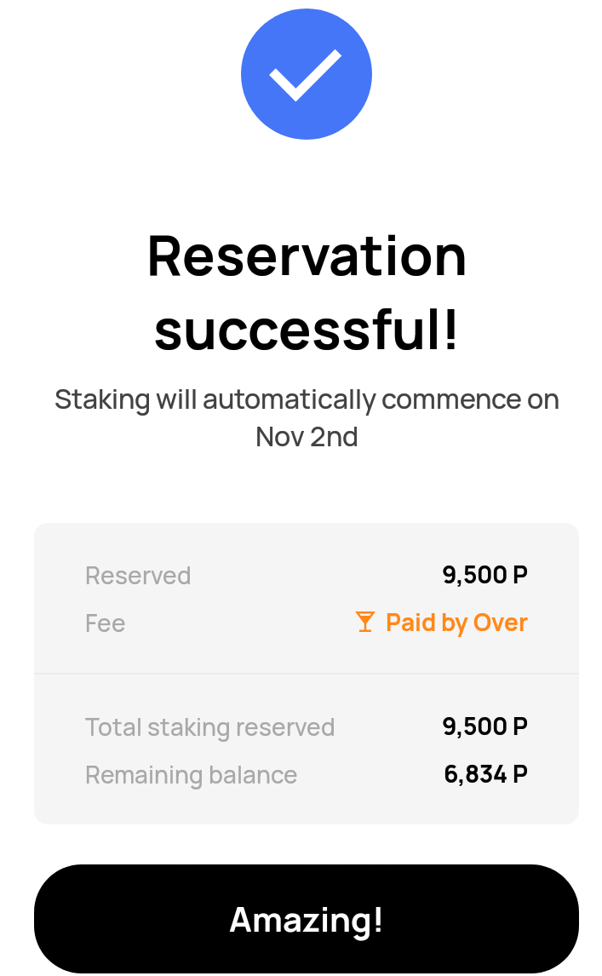Select the 9,500 P value beside Reserved

(484, 575)
